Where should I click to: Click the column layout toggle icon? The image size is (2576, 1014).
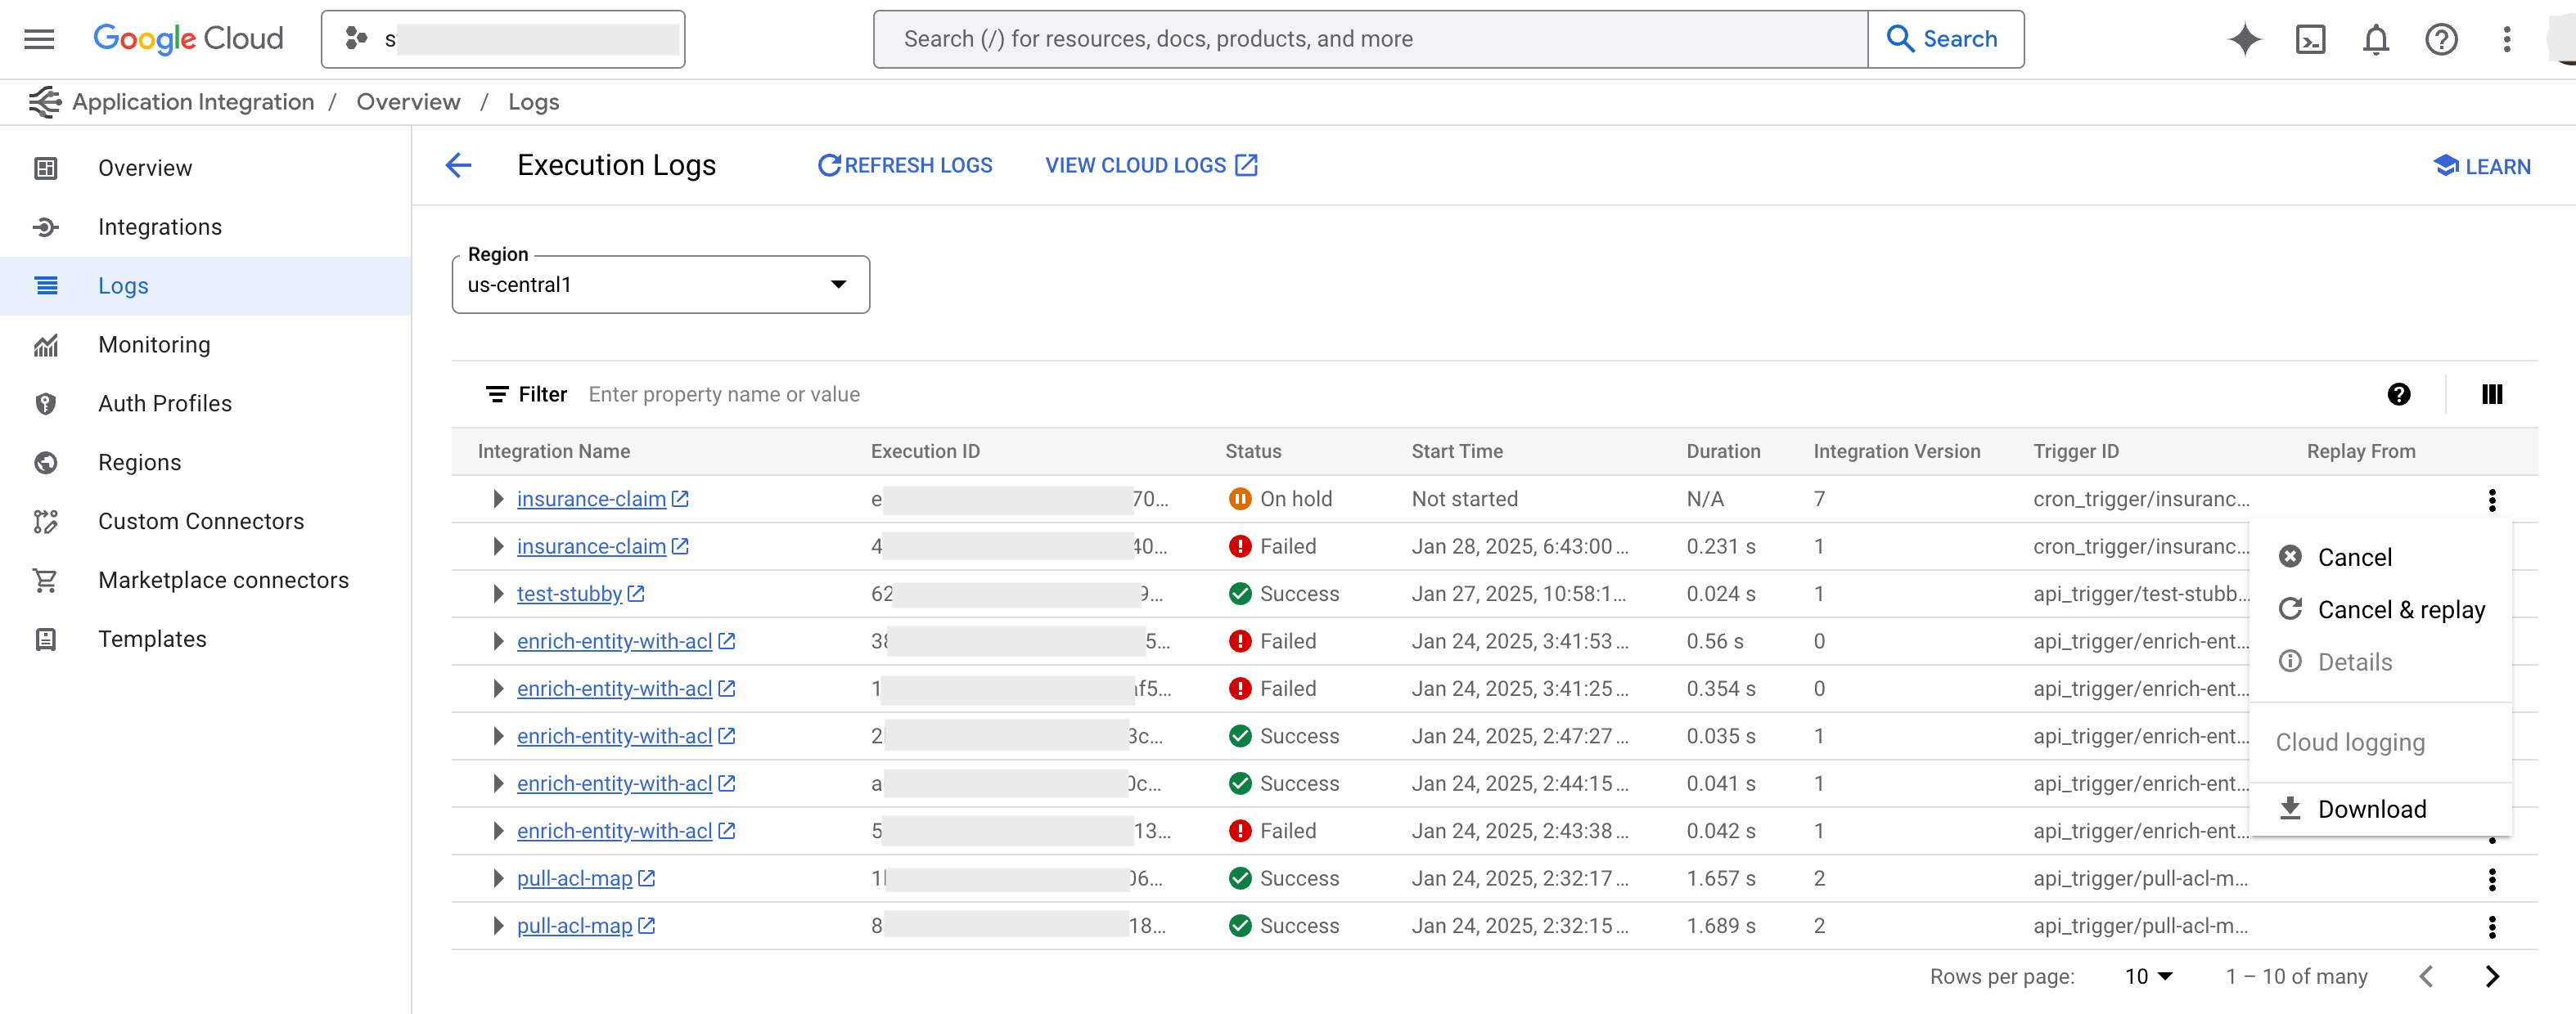[2493, 394]
